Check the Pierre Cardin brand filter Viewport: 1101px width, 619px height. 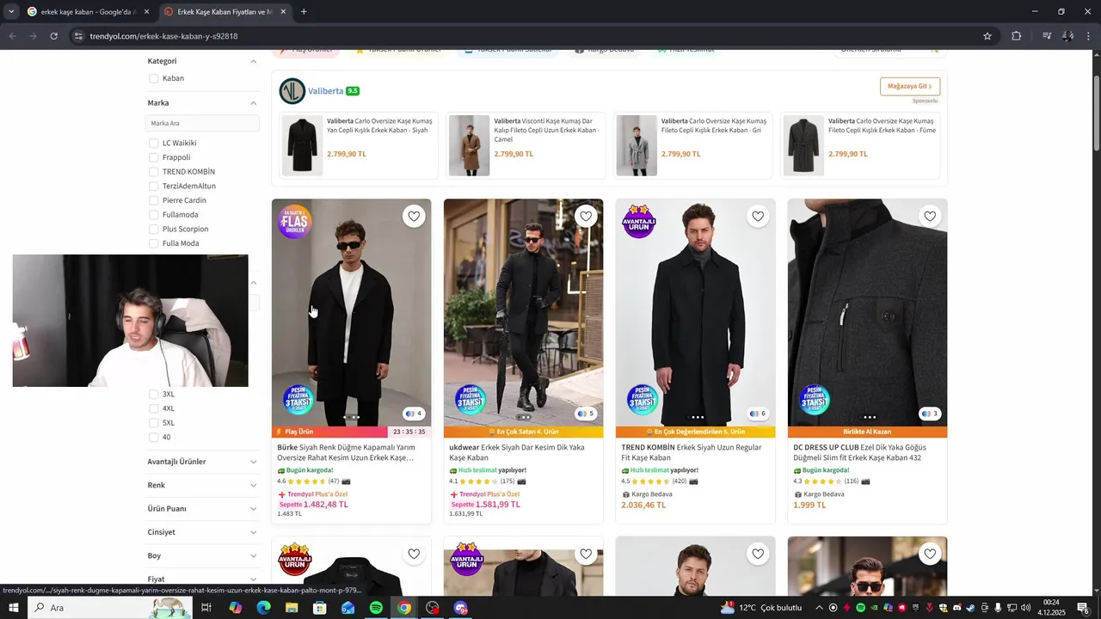coord(153,200)
